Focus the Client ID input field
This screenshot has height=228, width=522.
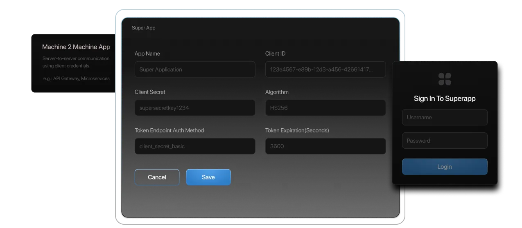click(x=325, y=69)
